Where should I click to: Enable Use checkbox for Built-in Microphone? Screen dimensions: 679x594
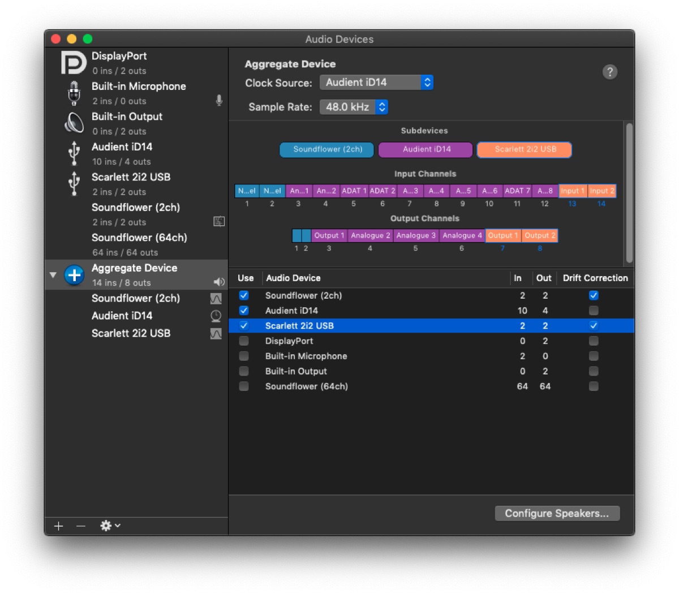[x=244, y=356]
